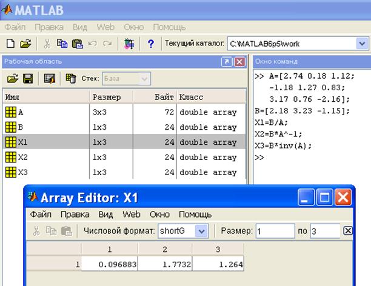Image resolution: width=371 pixels, height=286 pixels.
Task: Click the Cut scissors icon in main toolbar
Action: 47,44
